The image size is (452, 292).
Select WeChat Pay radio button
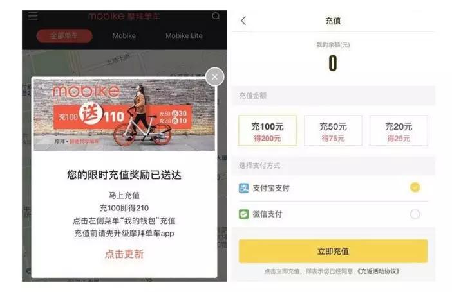click(415, 214)
